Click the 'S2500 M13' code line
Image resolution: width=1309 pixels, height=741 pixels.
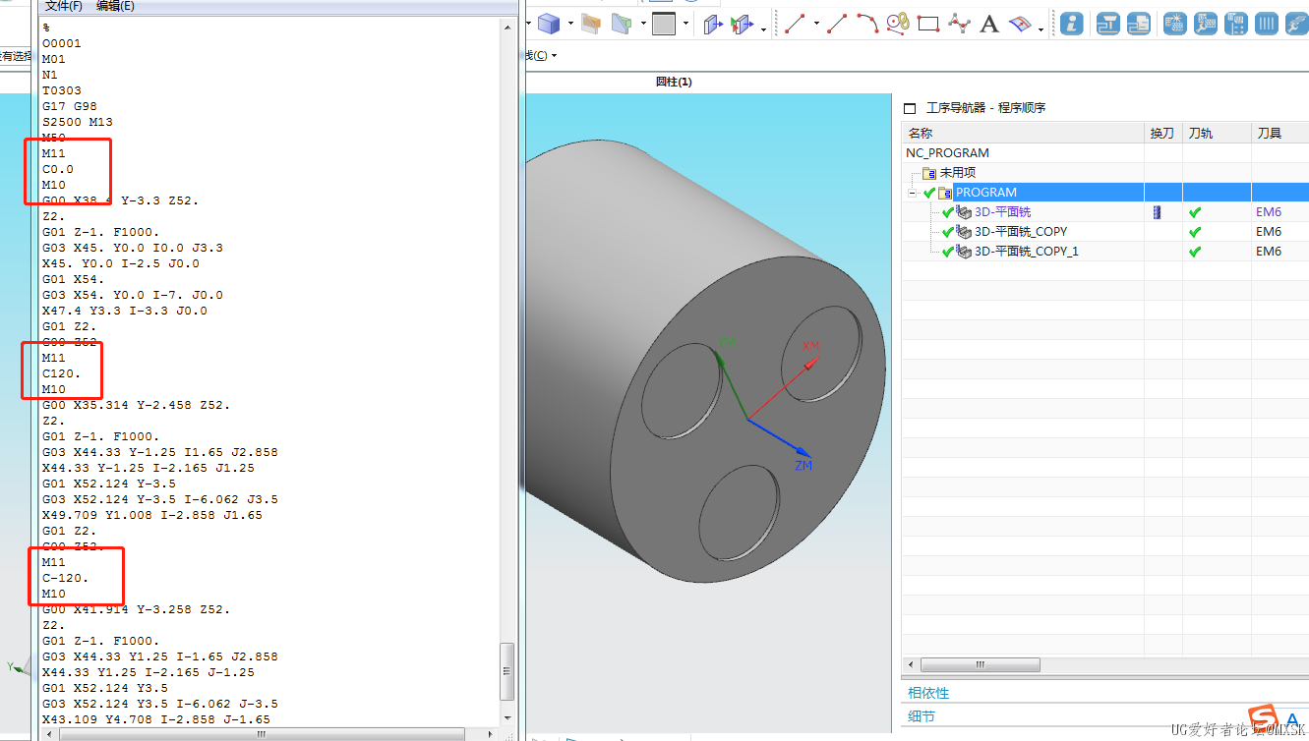point(78,122)
